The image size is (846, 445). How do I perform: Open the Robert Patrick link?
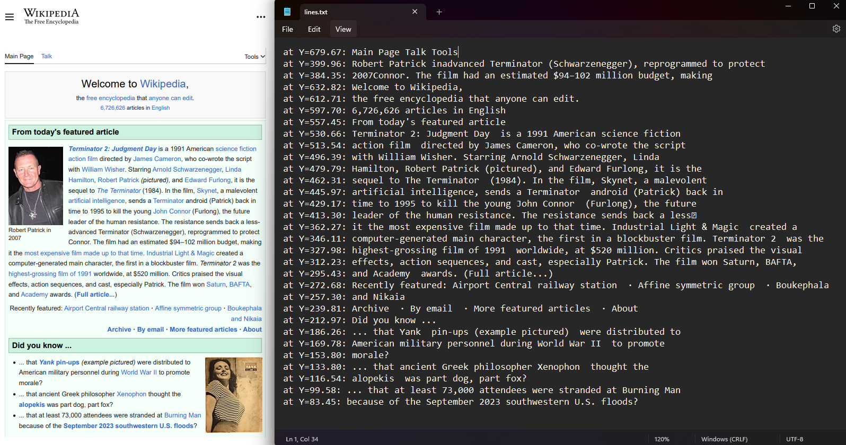pos(118,180)
